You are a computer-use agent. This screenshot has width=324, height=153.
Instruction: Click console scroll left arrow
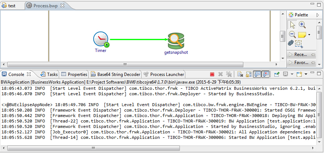tap(4, 148)
